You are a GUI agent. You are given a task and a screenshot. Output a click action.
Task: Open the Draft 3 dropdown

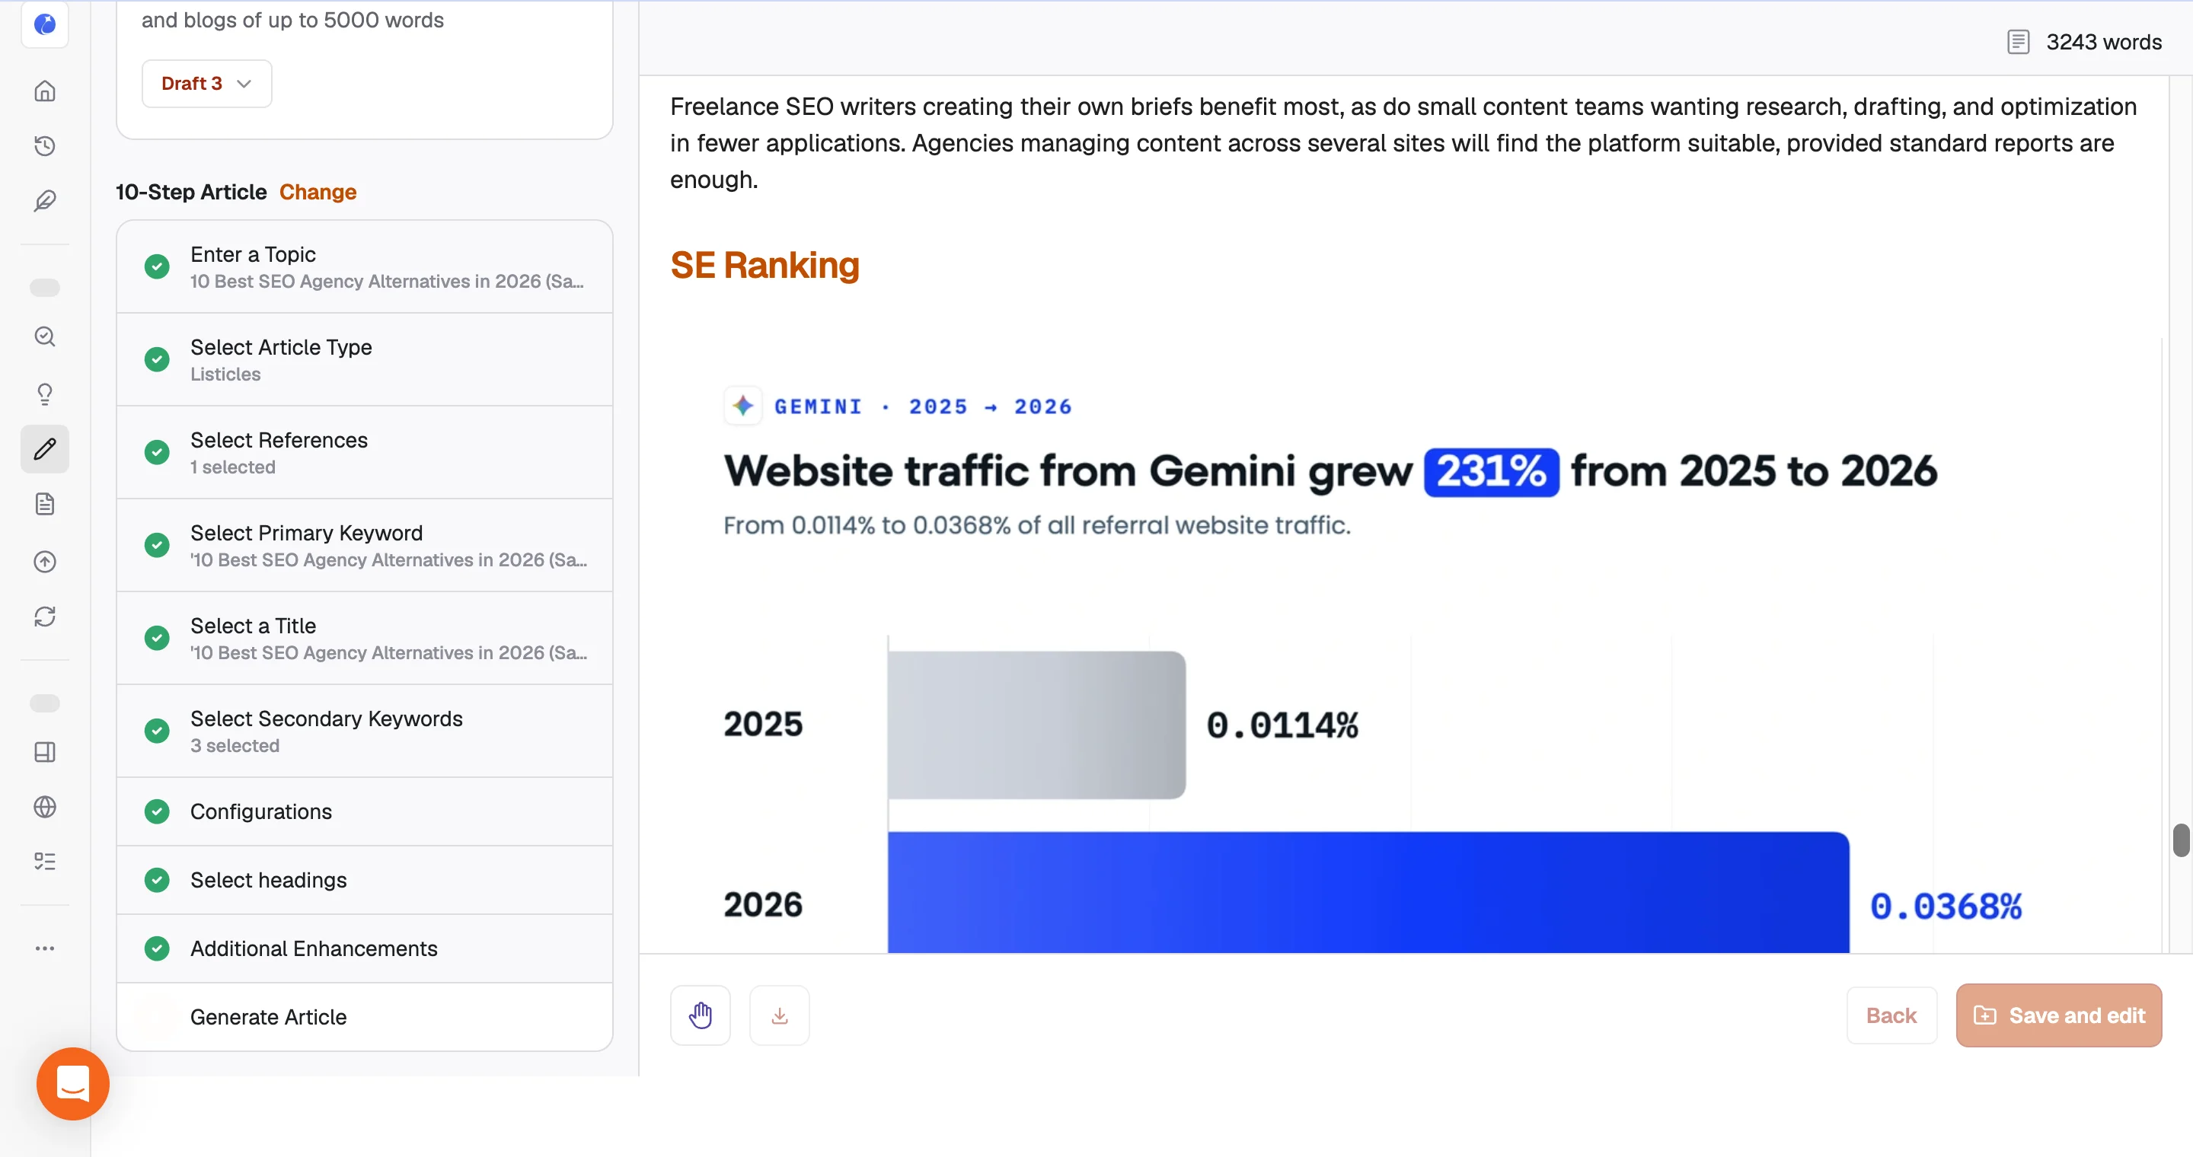(207, 84)
